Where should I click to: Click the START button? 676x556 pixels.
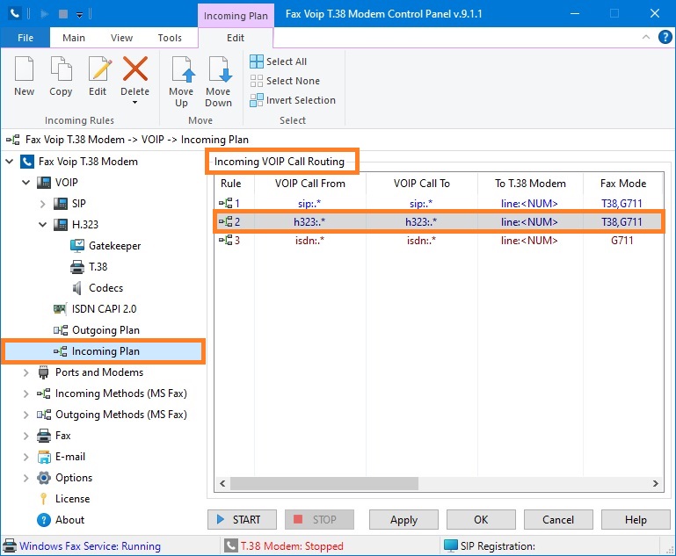click(242, 520)
